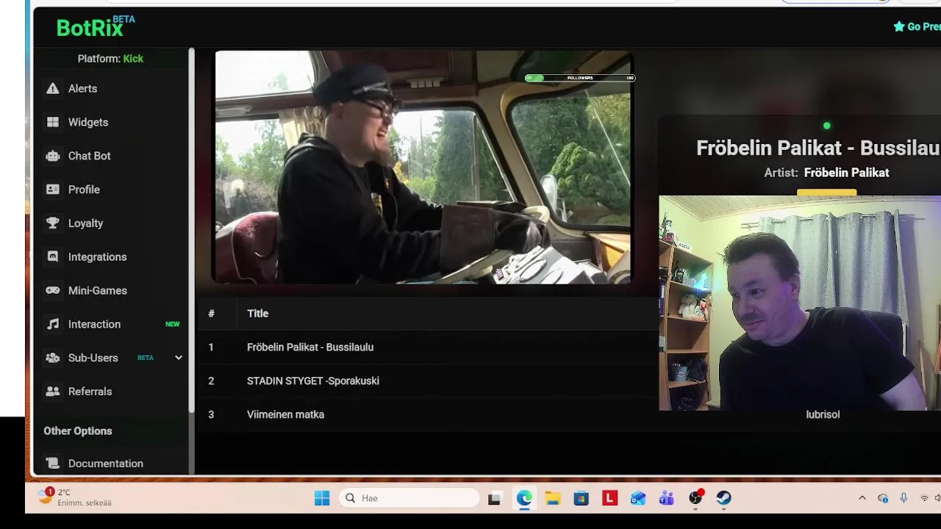Click the BotRix logo

coord(96,27)
